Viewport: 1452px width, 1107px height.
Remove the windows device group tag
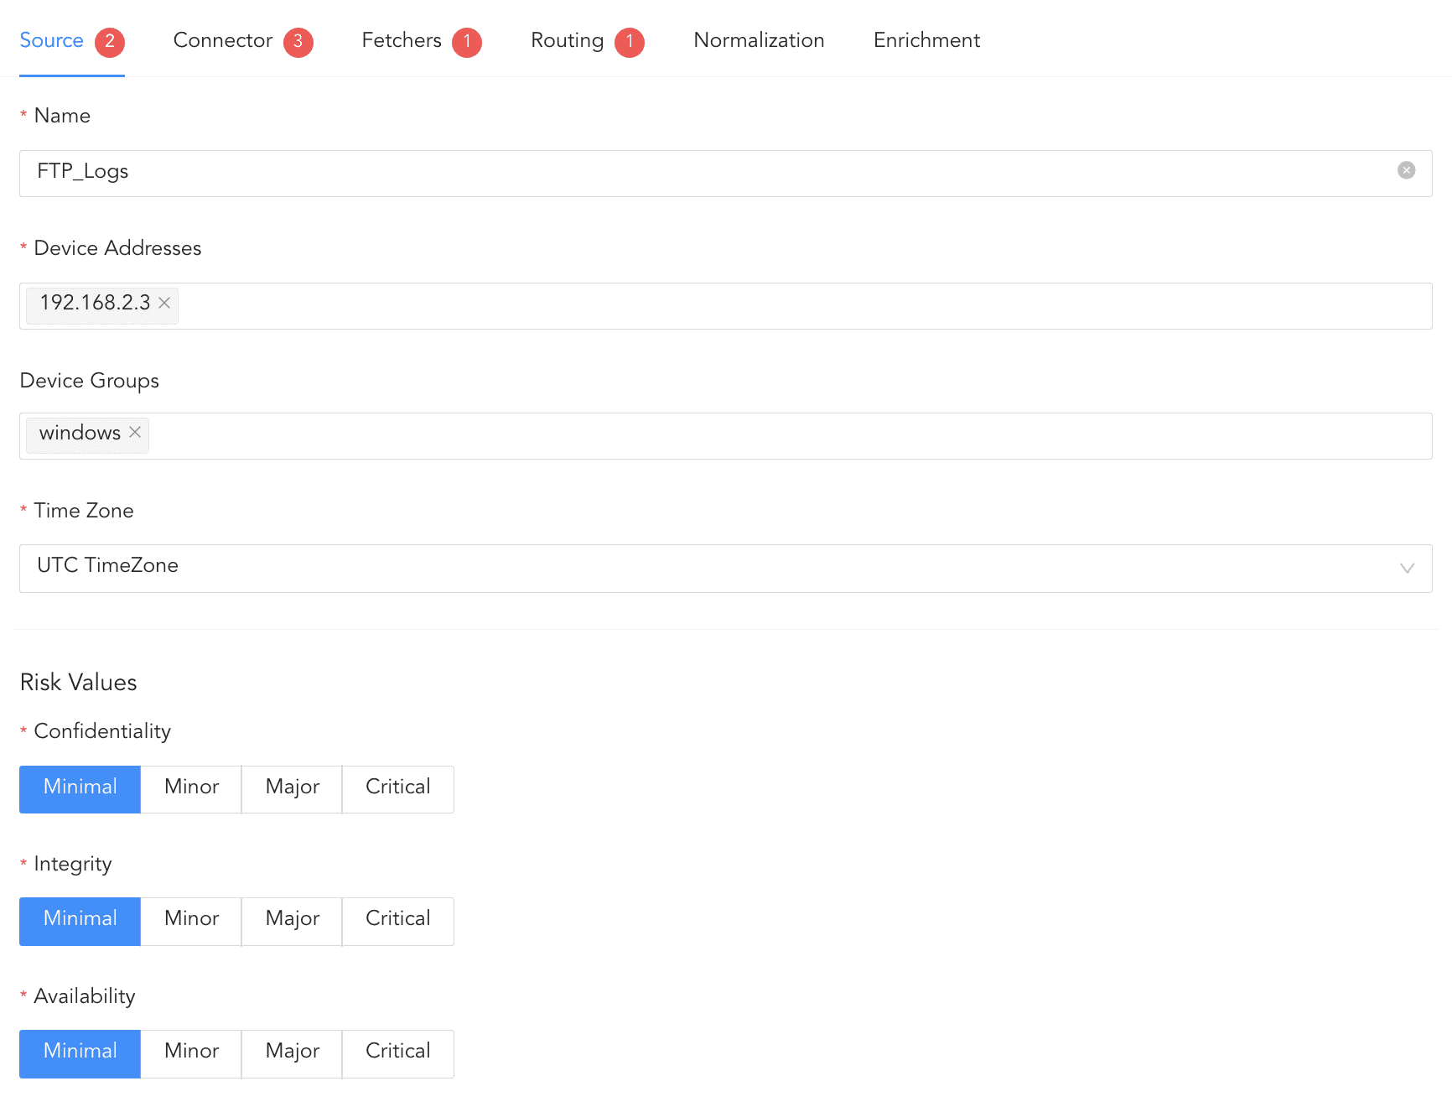[135, 433]
